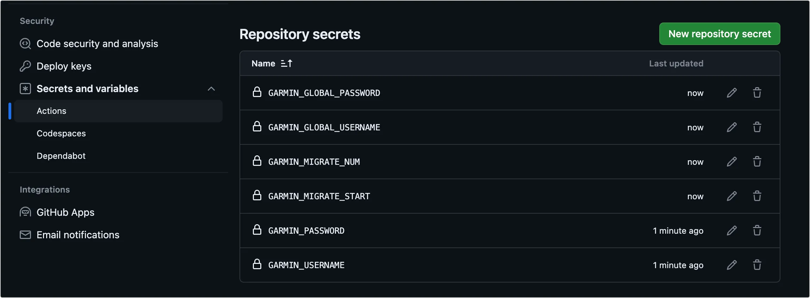Delete the GARMIN_GLOBAL_PASSWORD secret
The image size is (810, 298).
click(x=757, y=93)
